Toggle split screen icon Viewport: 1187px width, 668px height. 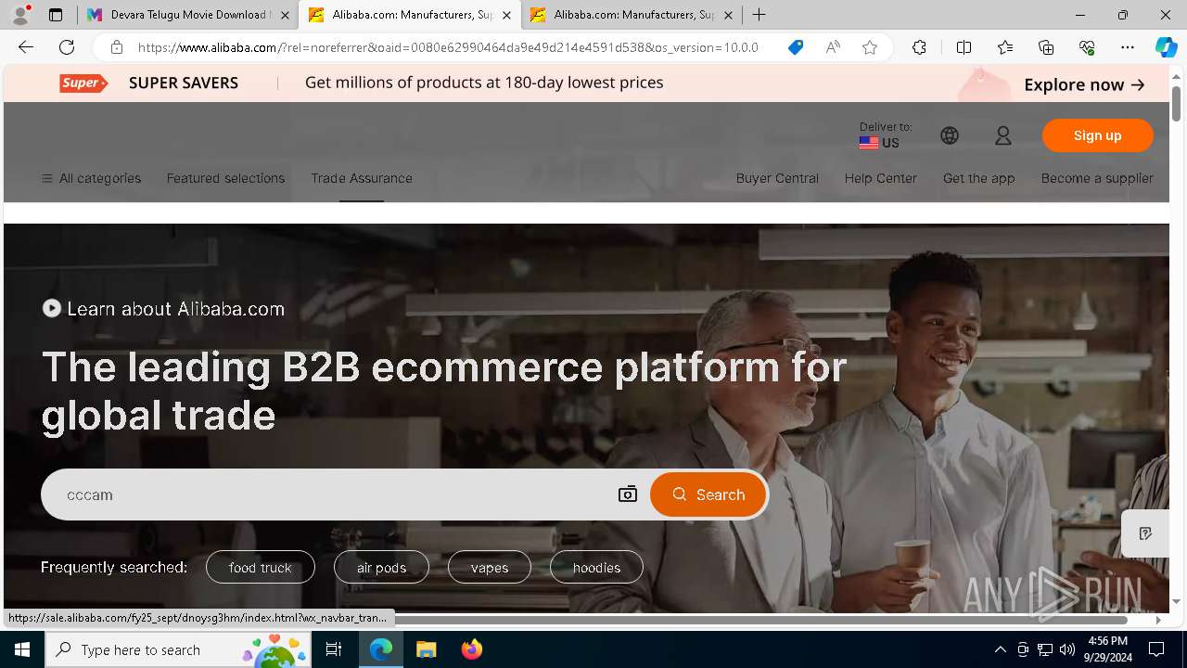964,47
